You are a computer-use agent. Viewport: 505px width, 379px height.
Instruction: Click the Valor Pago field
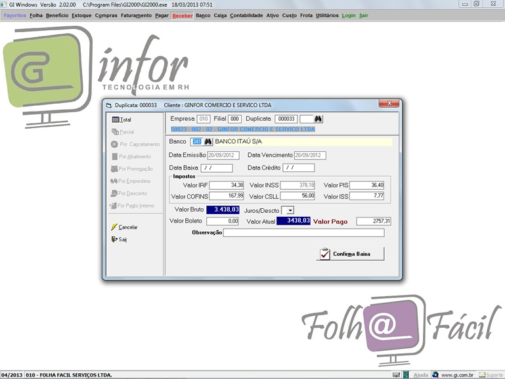[374, 221]
